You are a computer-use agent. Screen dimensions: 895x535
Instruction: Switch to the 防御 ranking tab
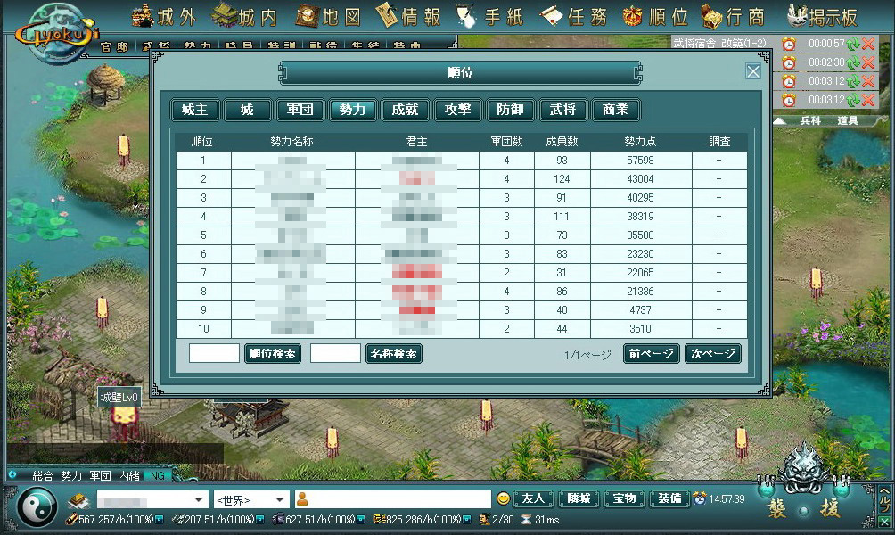pos(510,110)
